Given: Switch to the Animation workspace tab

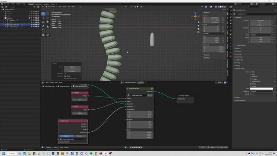Looking at the screenshot, I should click(x=46, y=4).
